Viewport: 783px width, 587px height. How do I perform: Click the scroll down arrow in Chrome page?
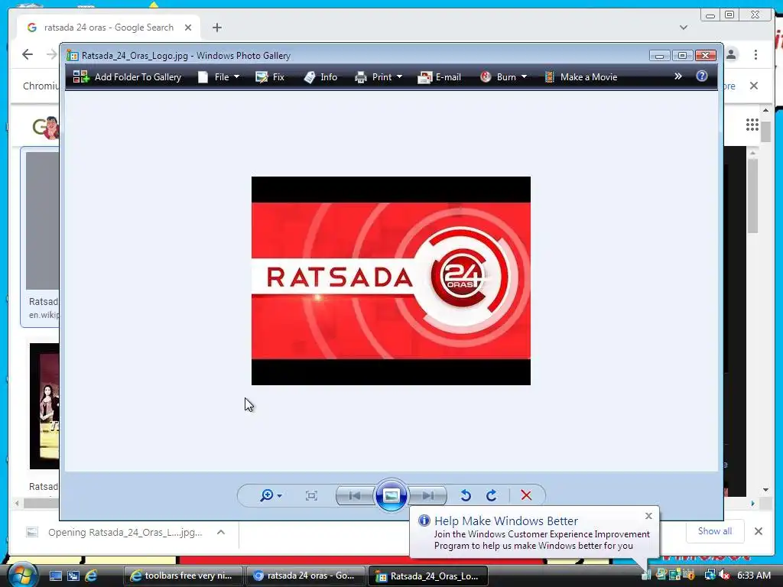pyautogui.click(x=765, y=490)
